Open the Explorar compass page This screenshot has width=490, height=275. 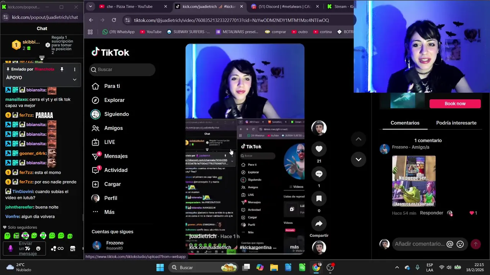[x=108, y=100]
